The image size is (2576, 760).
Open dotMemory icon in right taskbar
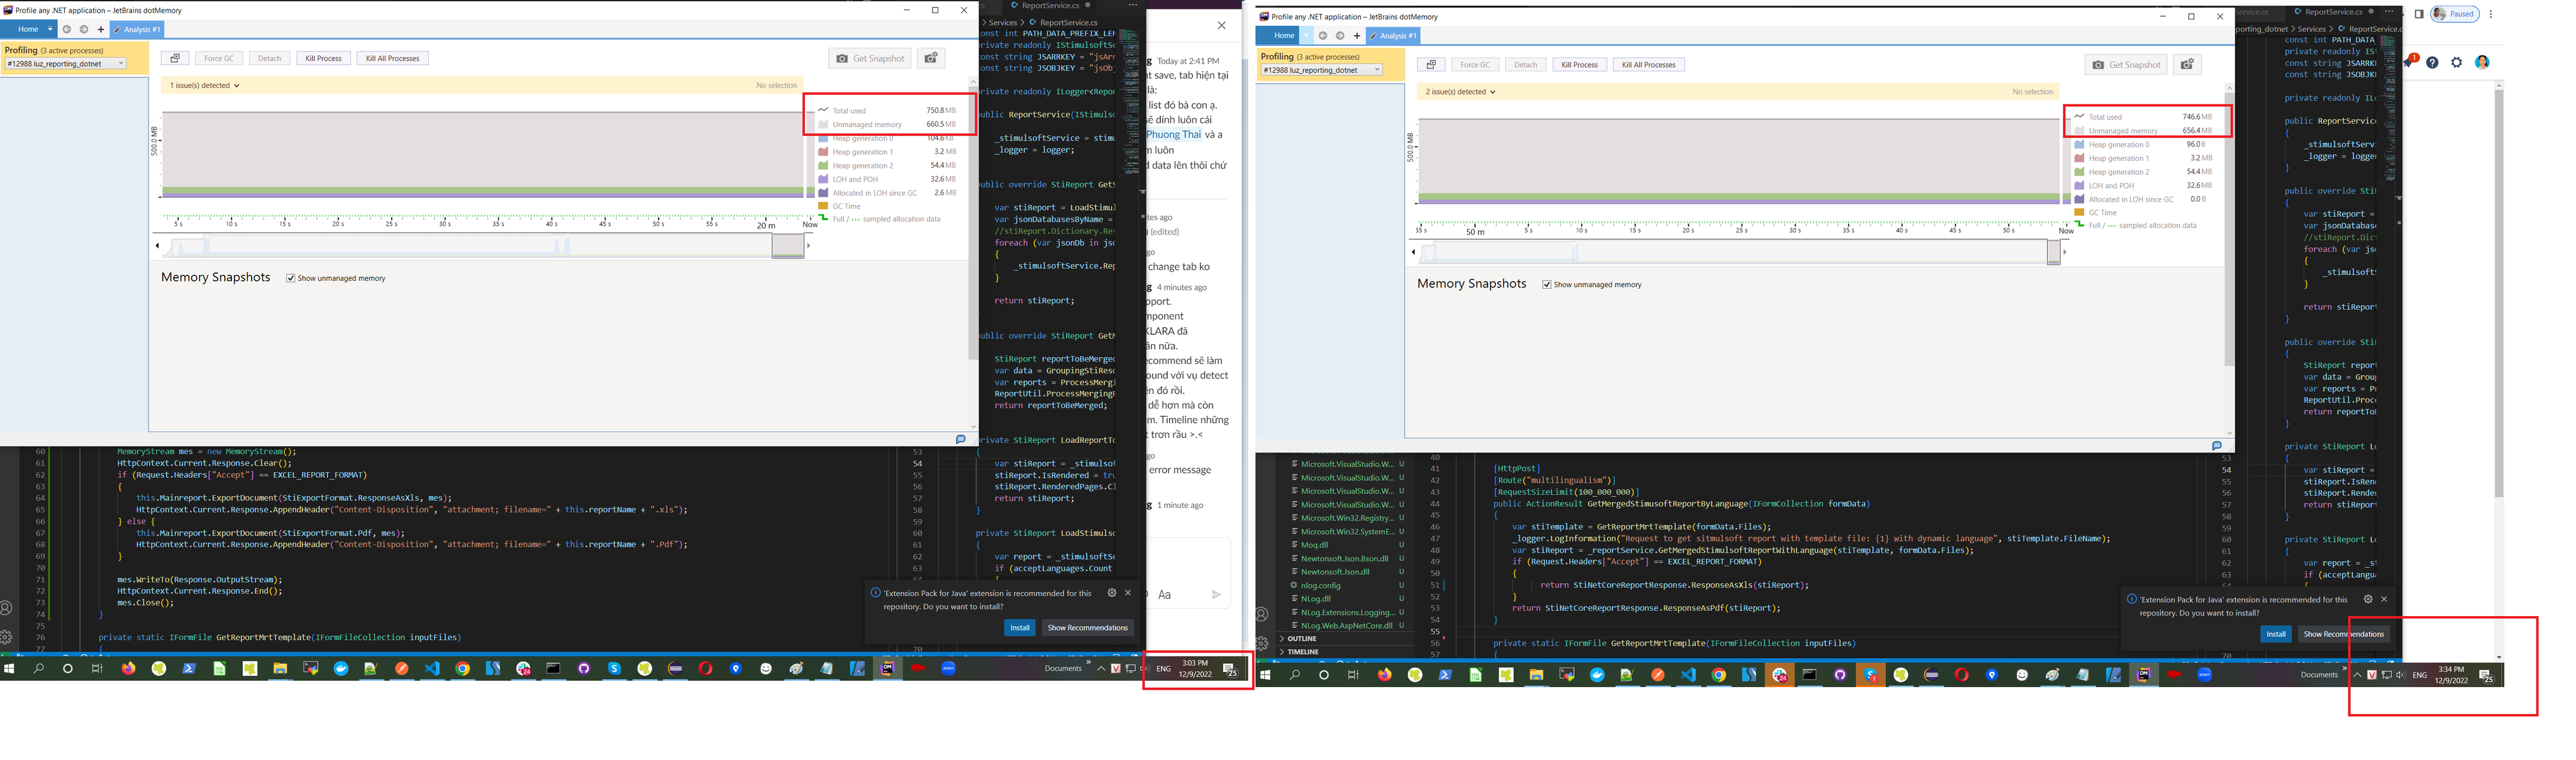(x=2143, y=675)
